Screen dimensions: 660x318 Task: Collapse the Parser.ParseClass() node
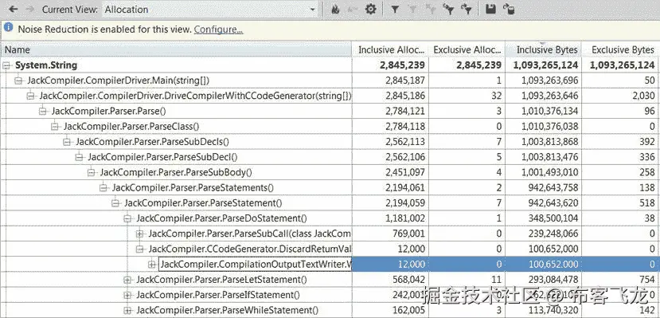[55, 127]
